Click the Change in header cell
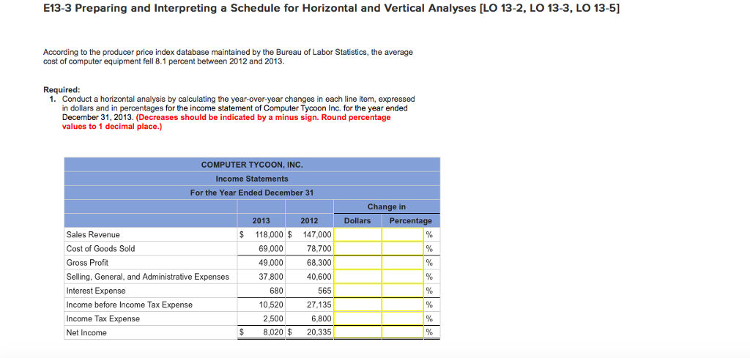This screenshot has height=358, width=750. coord(387,206)
